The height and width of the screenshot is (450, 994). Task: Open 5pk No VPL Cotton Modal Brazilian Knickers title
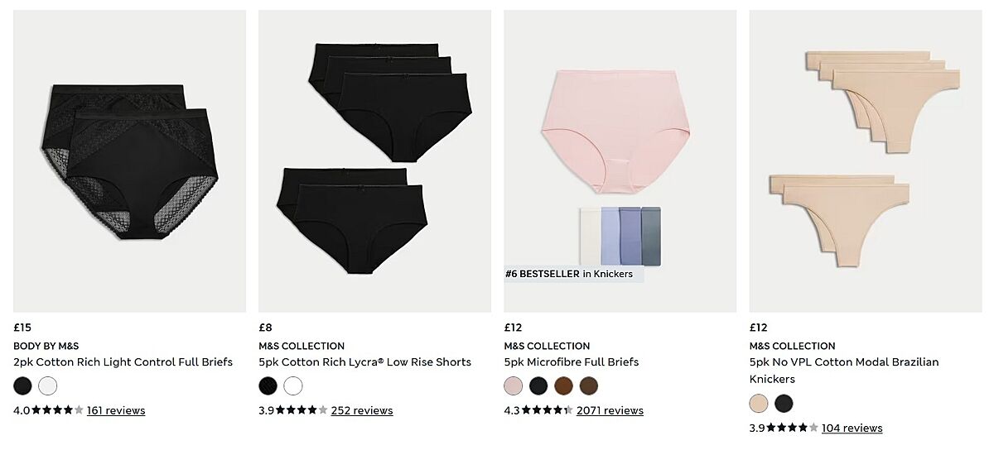[844, 371]
